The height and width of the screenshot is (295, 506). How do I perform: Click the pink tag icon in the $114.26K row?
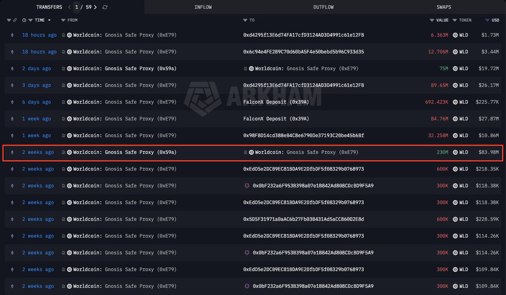pos(247,253)
